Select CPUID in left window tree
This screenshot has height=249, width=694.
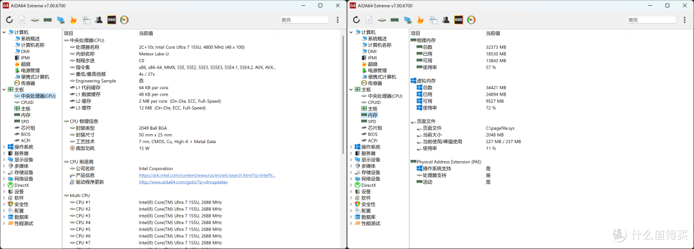(27, 102)
